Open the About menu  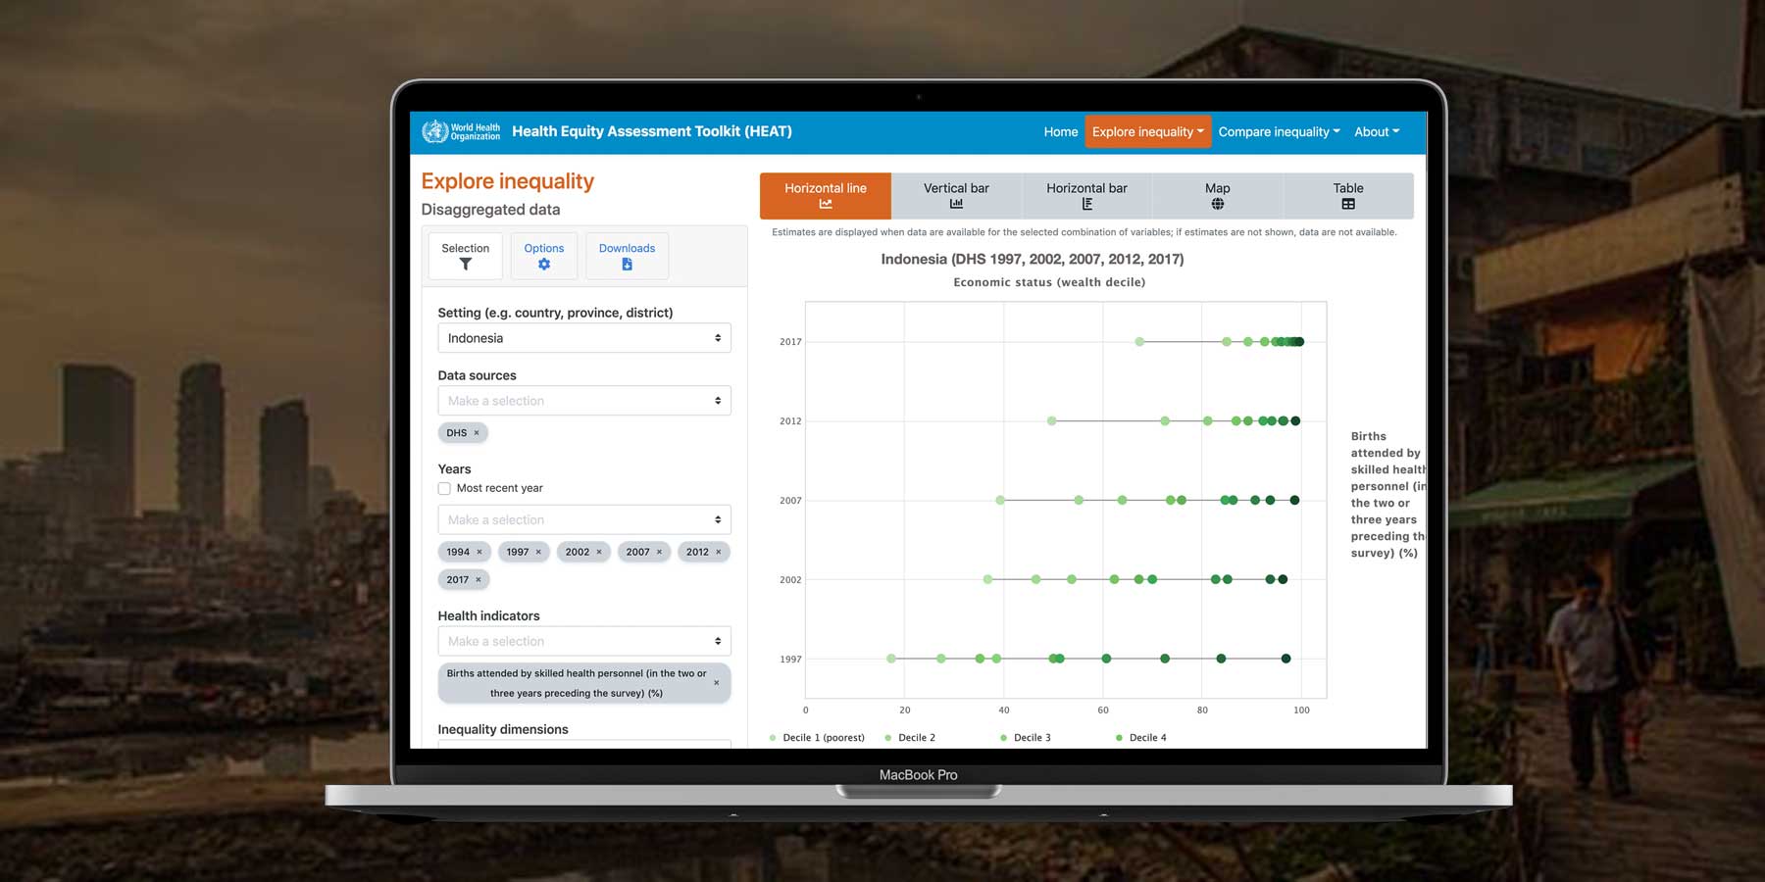click(x=1377, y=132)
